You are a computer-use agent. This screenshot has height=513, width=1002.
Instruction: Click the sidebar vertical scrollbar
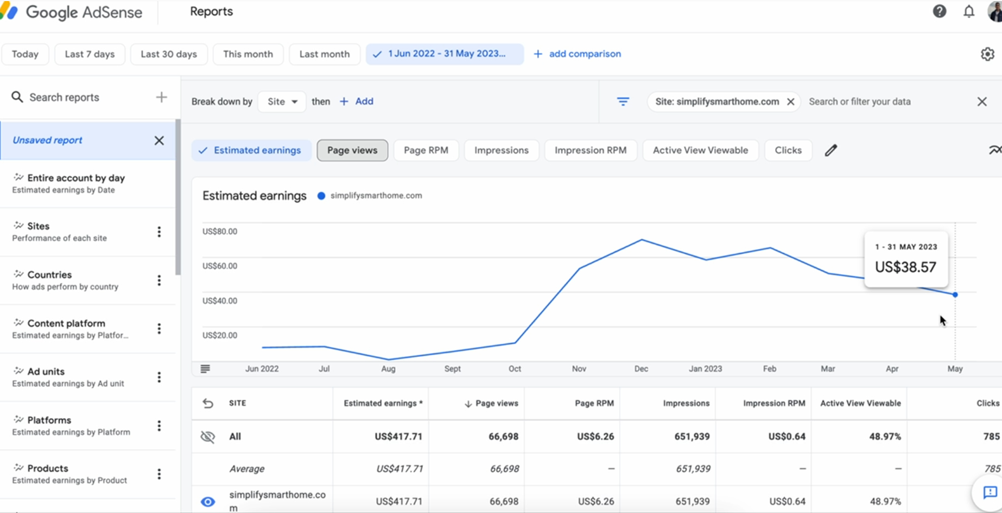177,197
